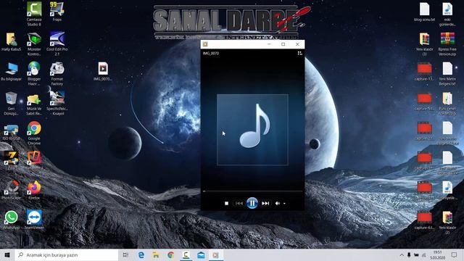Skip to the next track
This screenshot has width=464, height=261.
click(x=265, y=203)
